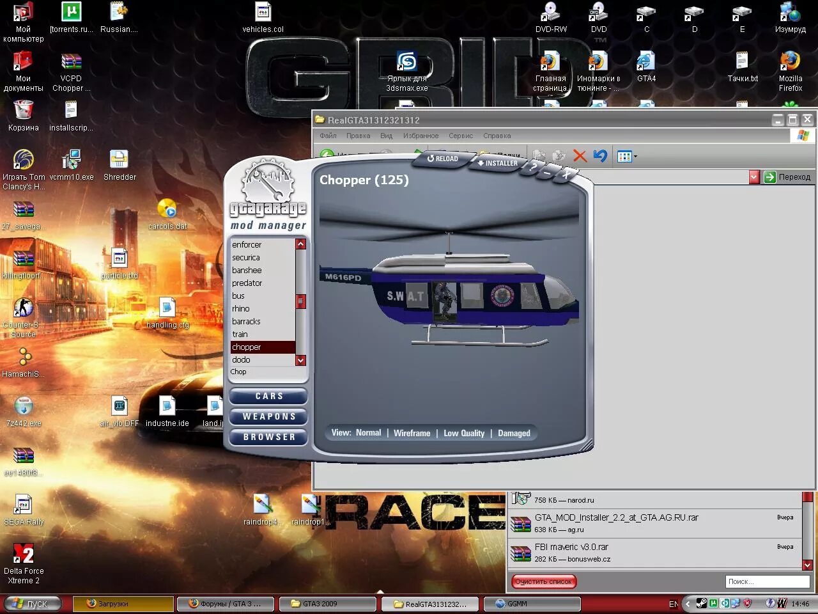Open Delta Force Xtreme 2 shortcut
Viewport: 818px width, 614px height.
24,564
